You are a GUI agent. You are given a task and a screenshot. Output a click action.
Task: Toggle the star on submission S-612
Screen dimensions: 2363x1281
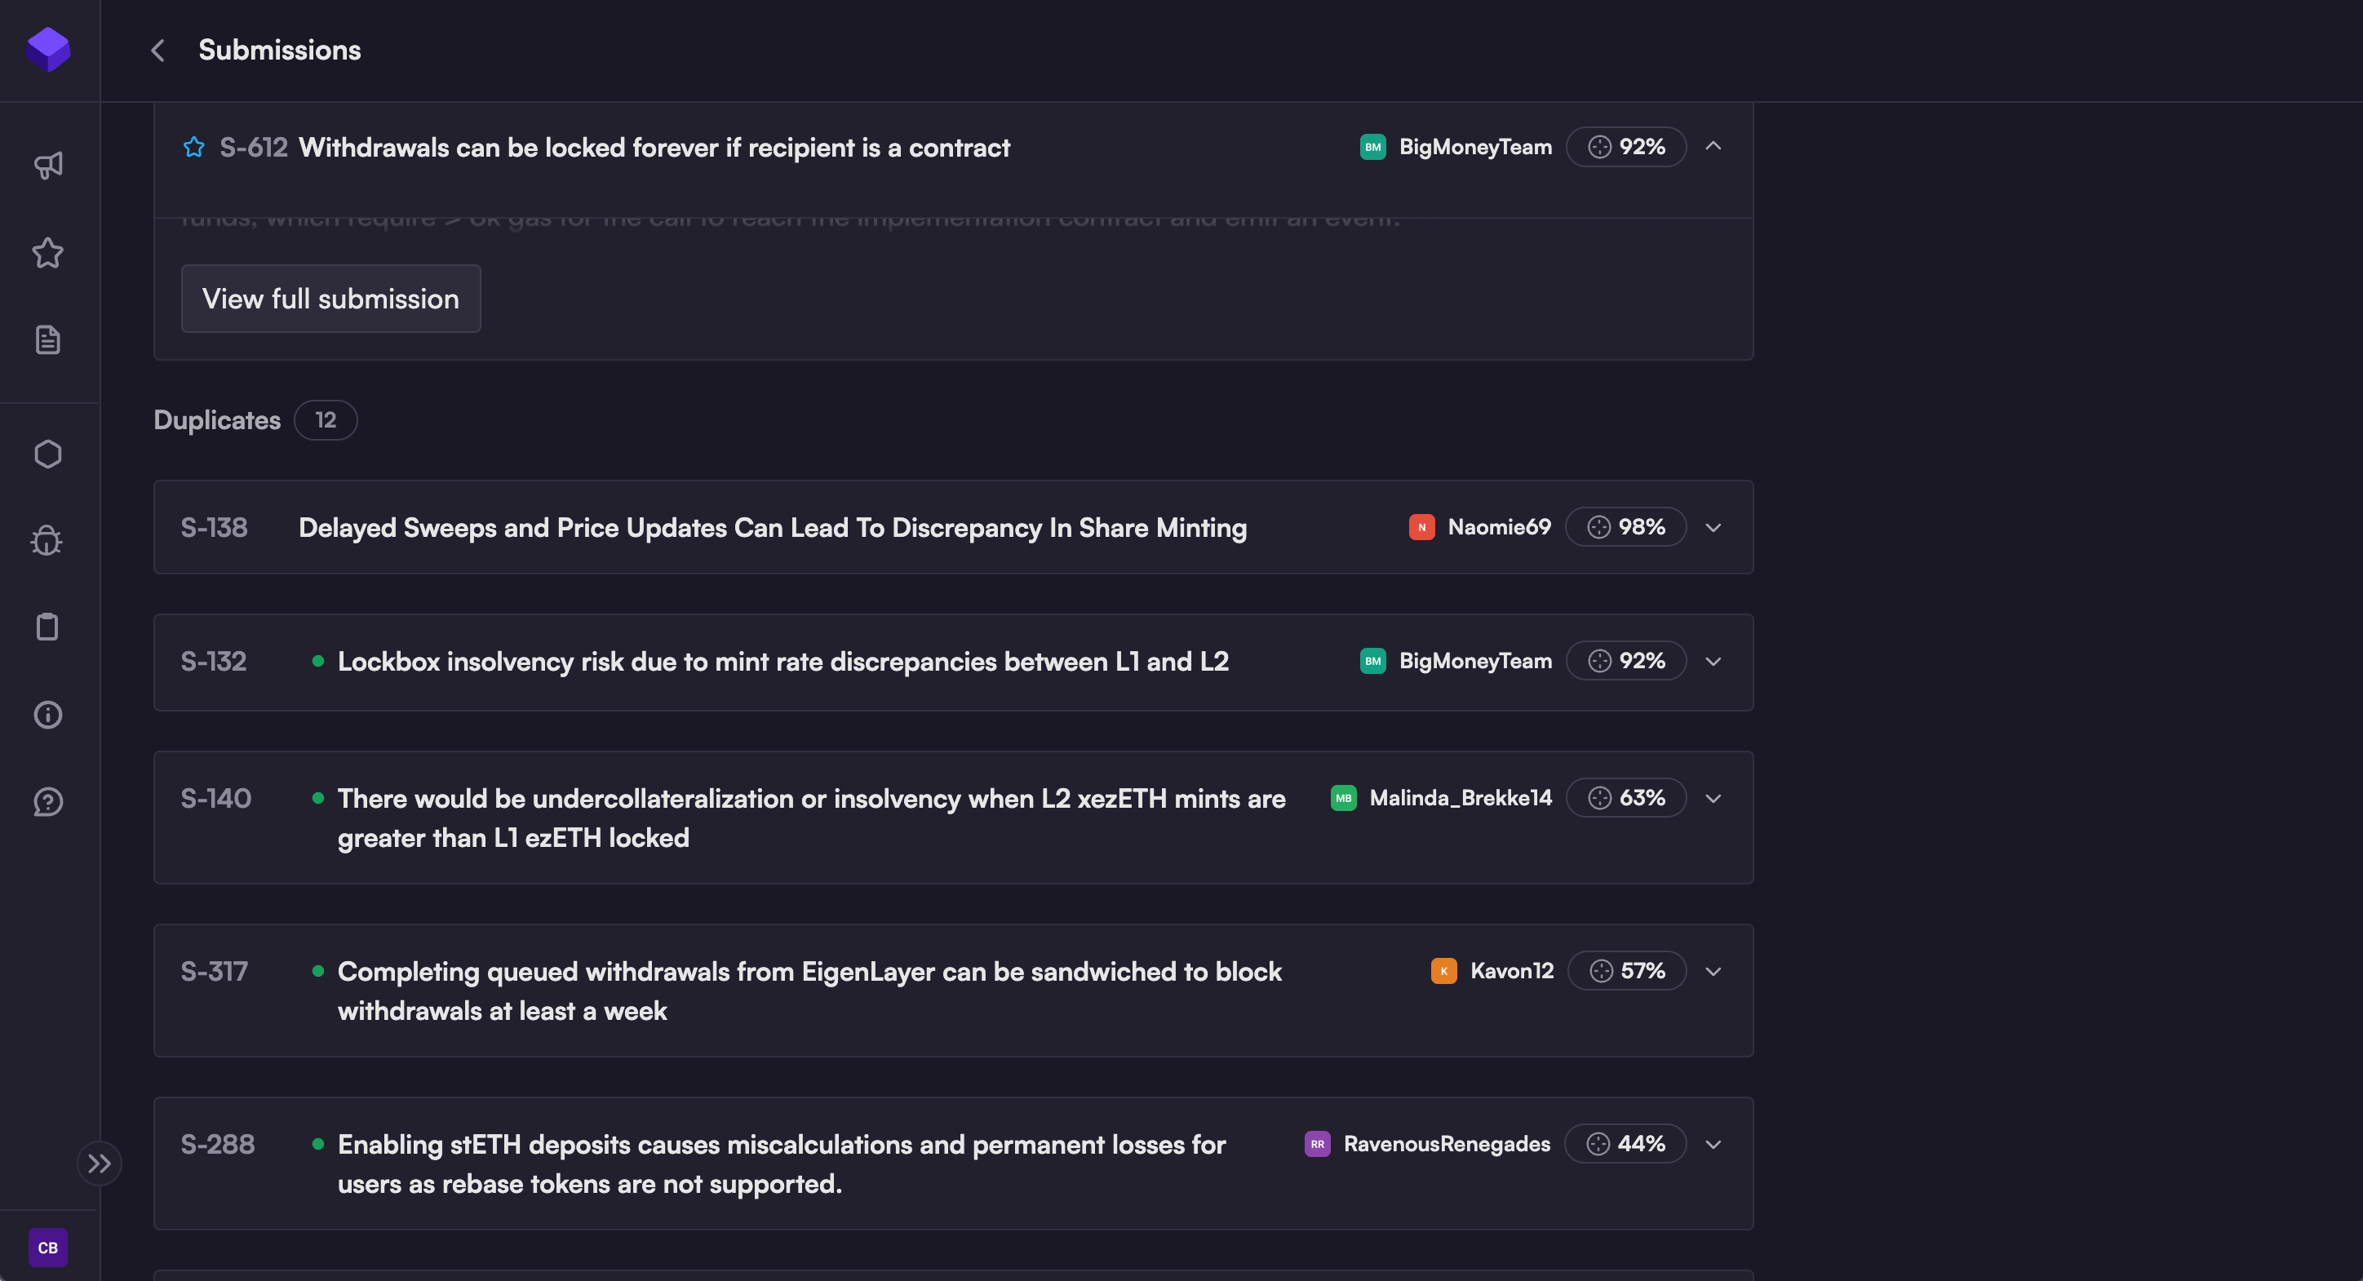click(x=193, y=147)
